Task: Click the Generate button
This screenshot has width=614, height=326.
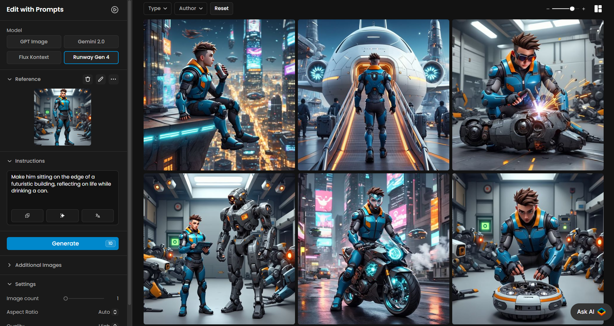Action: click(x=63, y=244)
